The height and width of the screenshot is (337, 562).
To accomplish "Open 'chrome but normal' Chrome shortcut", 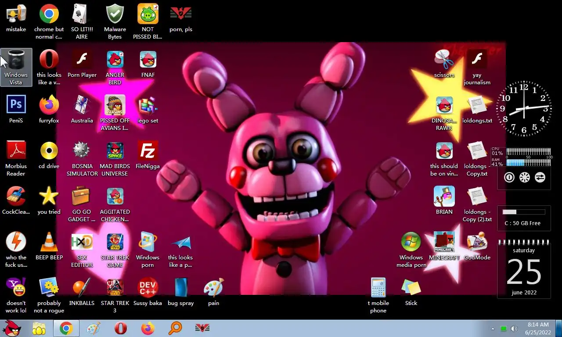I will [49, 21].
